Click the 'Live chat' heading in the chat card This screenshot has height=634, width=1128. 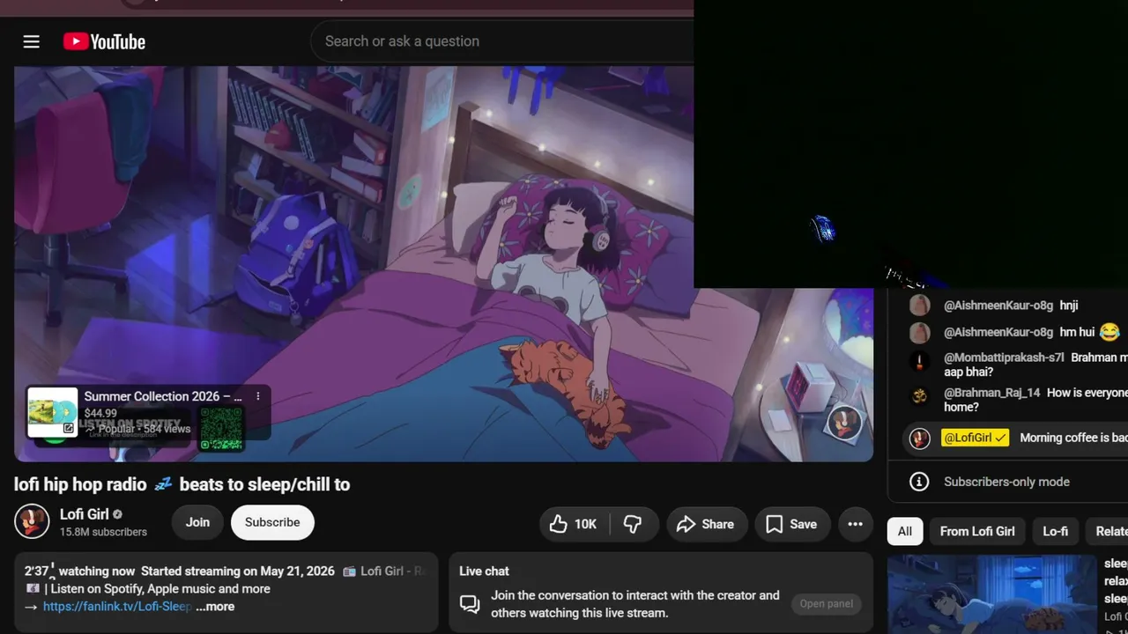(x=484, y=571)
